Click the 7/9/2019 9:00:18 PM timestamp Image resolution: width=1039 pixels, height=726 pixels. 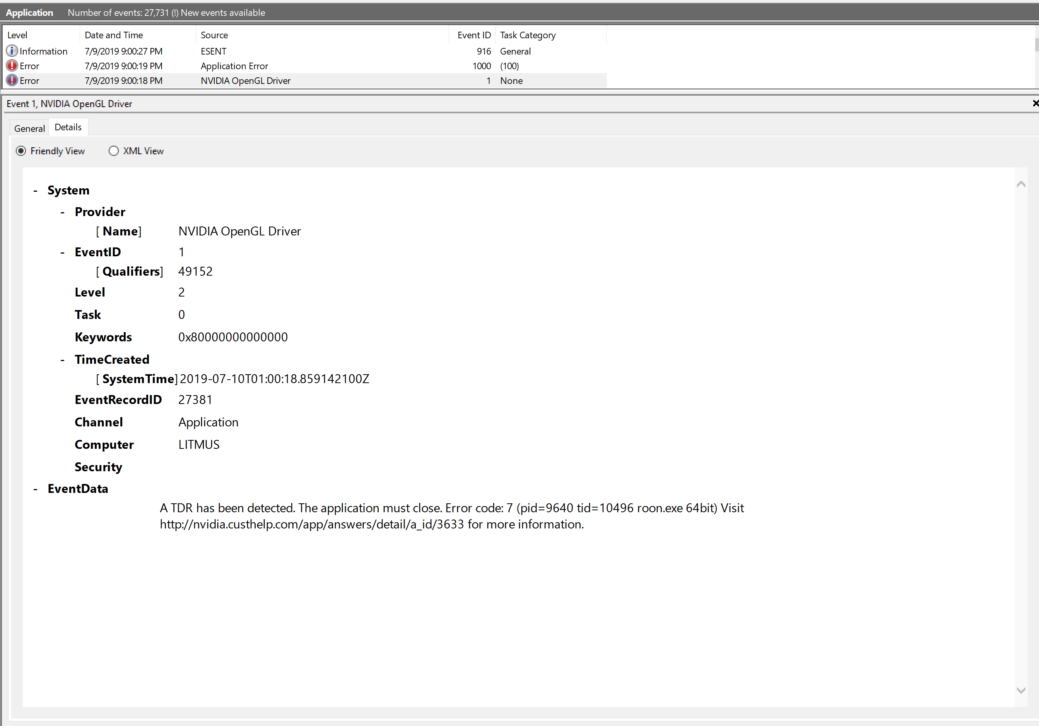[x=123, y=80]
